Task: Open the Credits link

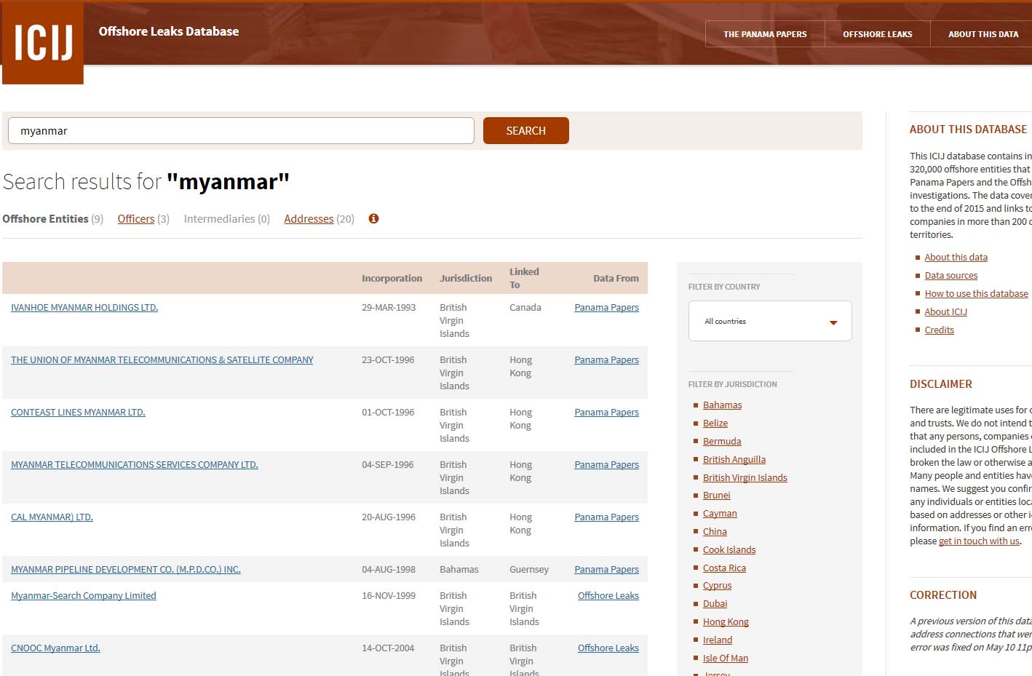Action: [940, 330]
